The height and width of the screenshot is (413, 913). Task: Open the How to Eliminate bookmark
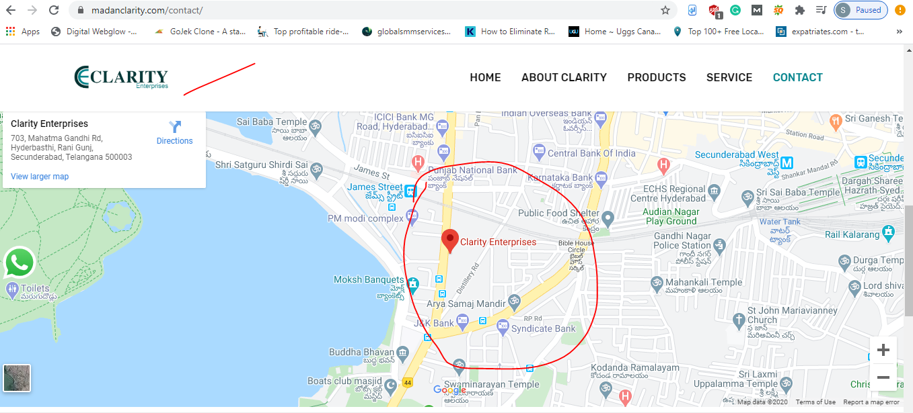(511, 32)
